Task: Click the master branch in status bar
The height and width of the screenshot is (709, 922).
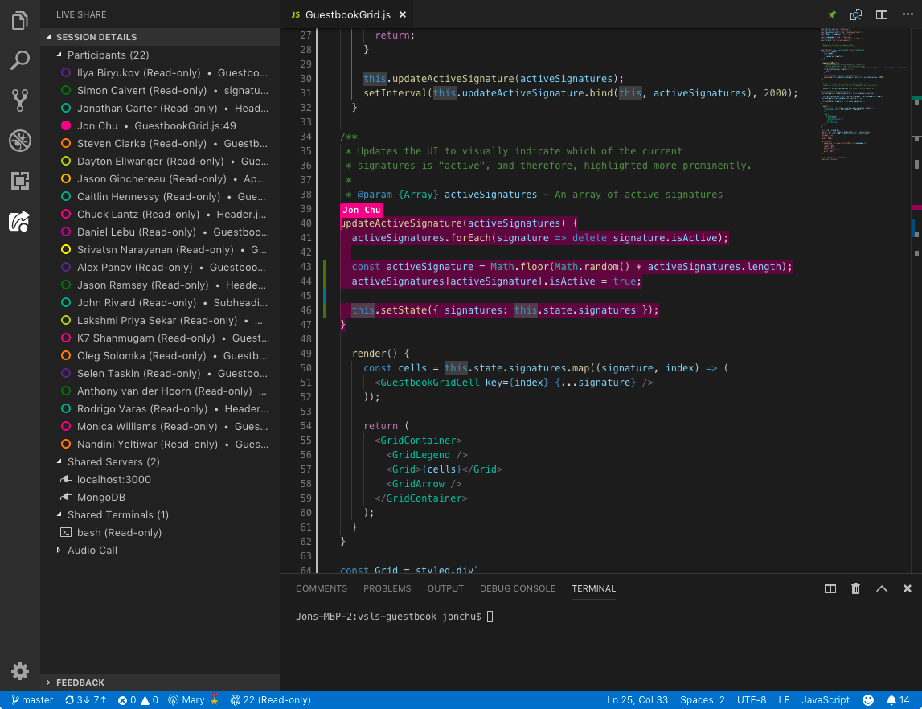Action: click(x=32, y=699)
